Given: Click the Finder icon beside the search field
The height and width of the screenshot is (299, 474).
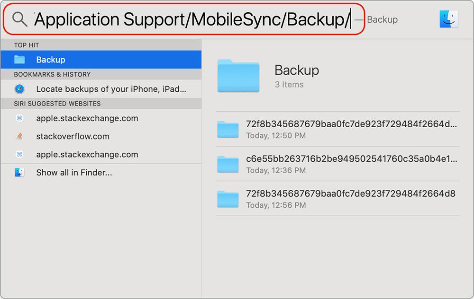Looking at the screenshot, I should point(449,19).
